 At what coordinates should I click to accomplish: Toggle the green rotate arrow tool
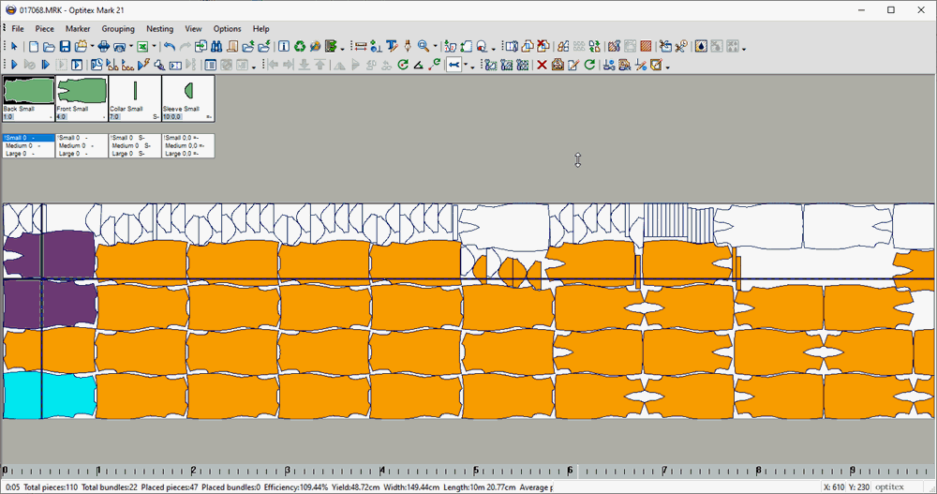[403, 65]
